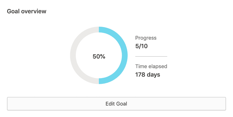Image resolution: width=233 pixels, height=117 pixels.
Task: Click the number 178 in the elapsed time
Action: point(140,74)
